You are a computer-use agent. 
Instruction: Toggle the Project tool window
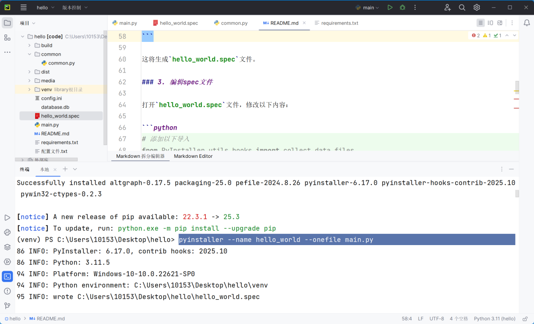point(7,23)
